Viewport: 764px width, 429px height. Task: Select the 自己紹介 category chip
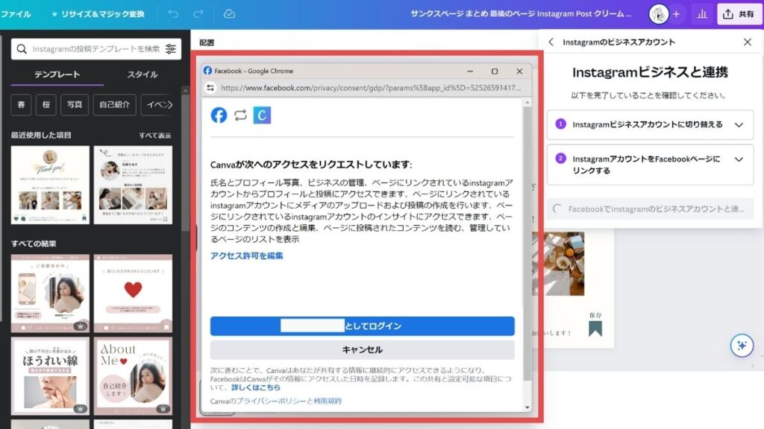[x=114, y=104]
